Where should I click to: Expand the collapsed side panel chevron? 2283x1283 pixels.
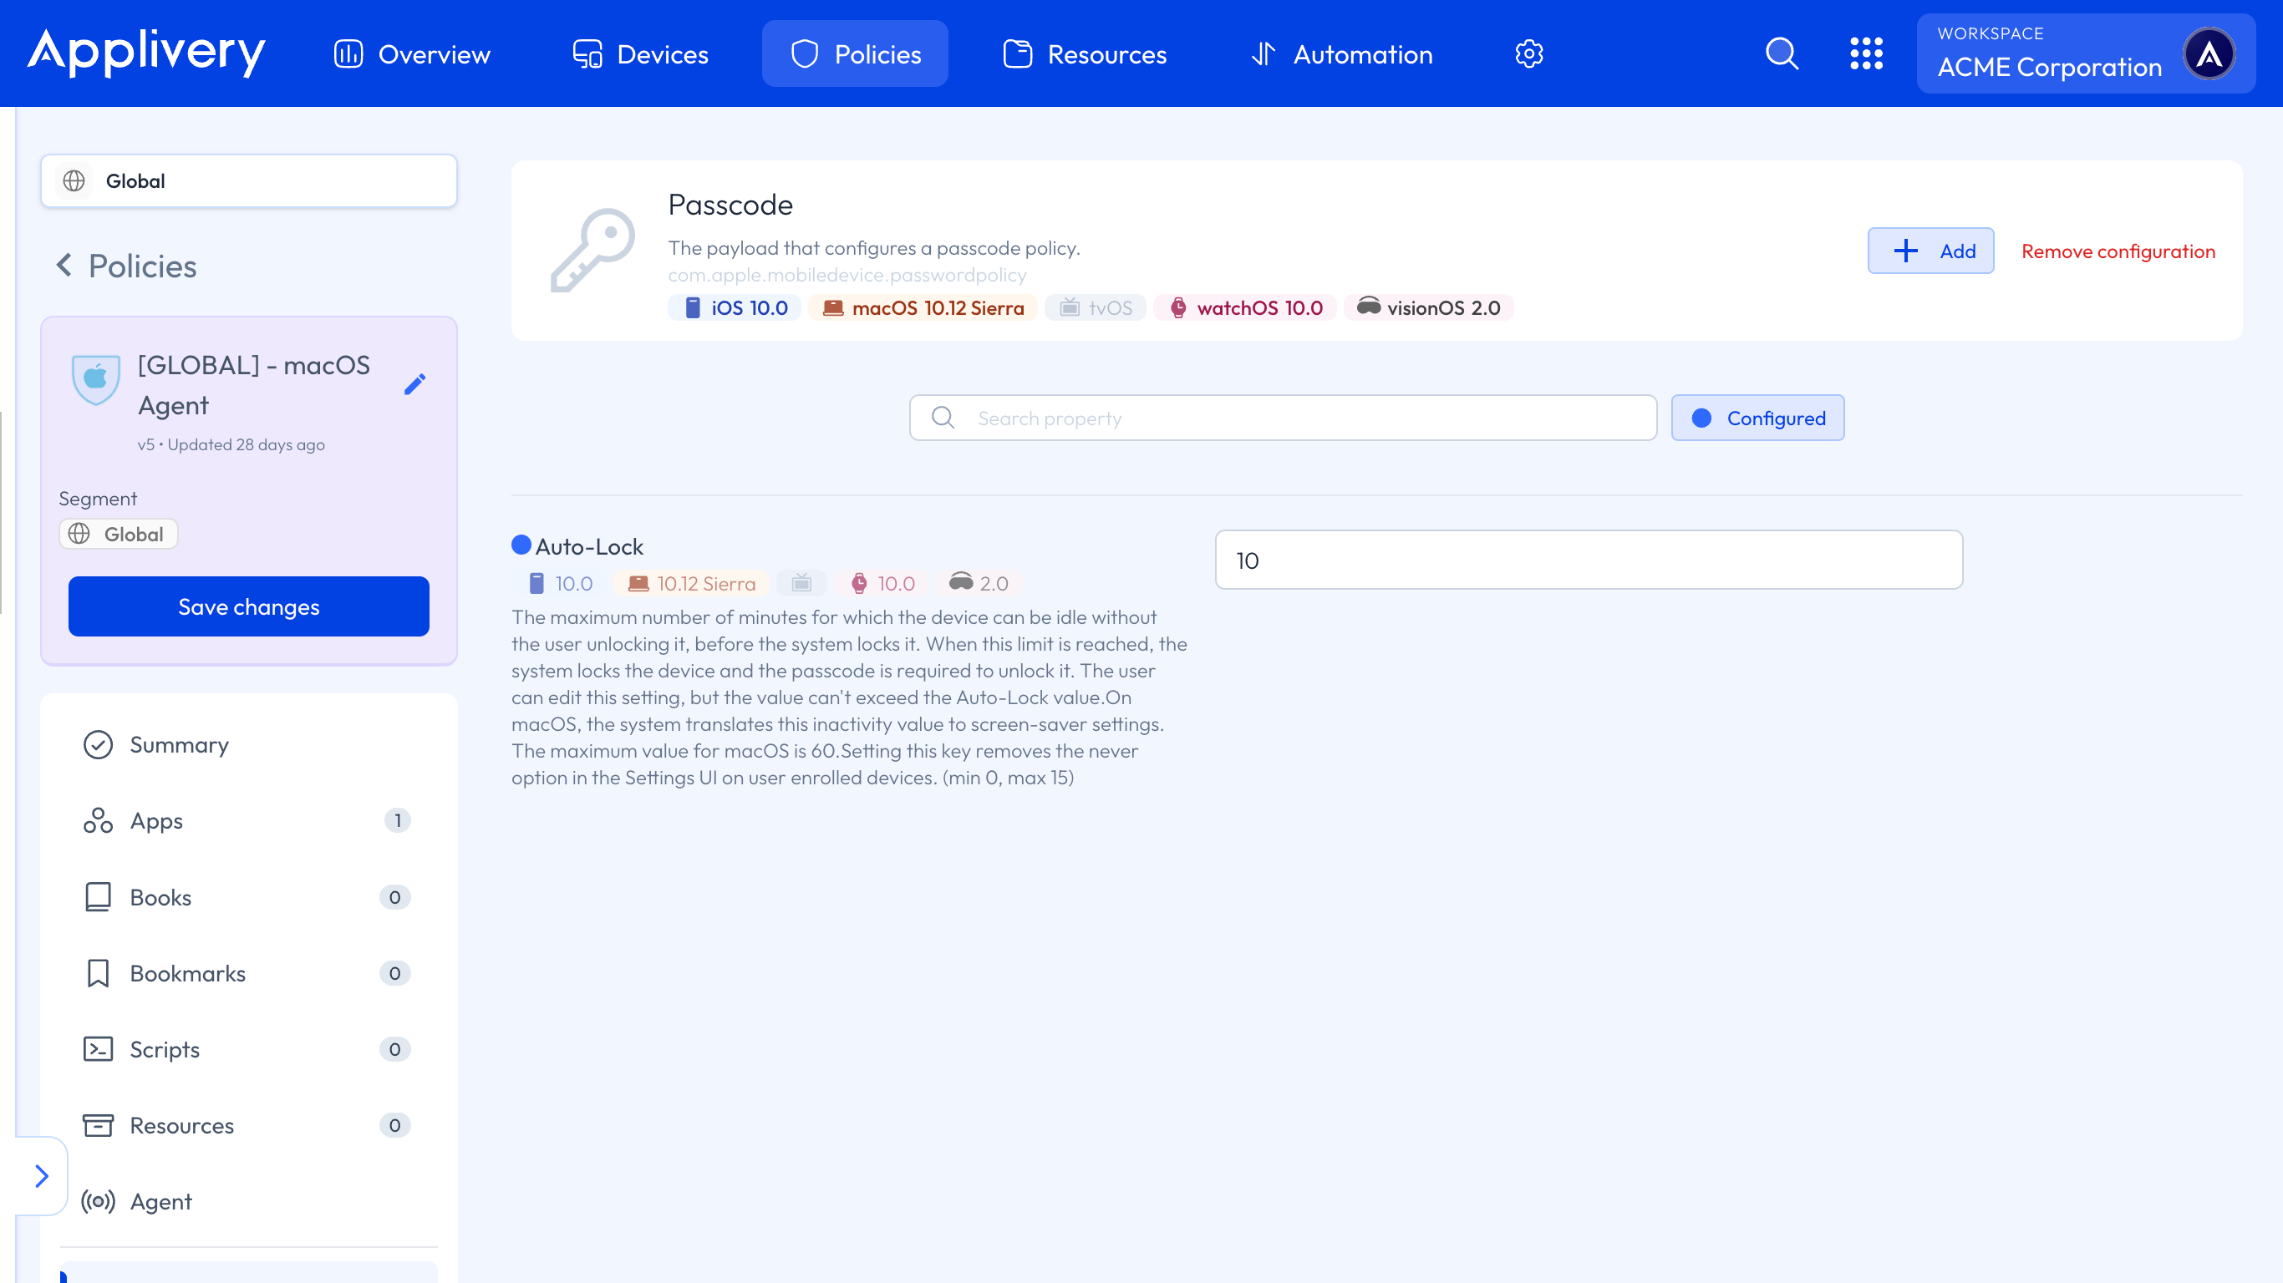[42, 1176]
